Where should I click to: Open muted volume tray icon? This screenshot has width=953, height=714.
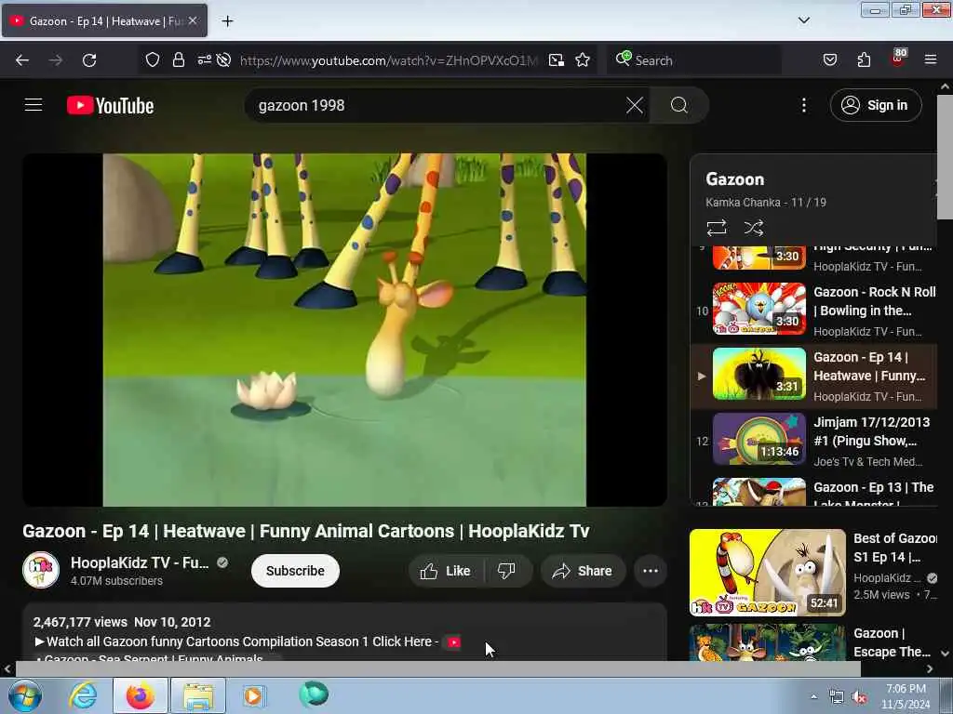(x=859, y=697)
